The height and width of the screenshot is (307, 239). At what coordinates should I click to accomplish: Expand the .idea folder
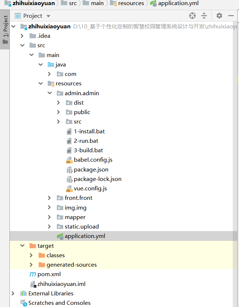click(22, 36)
